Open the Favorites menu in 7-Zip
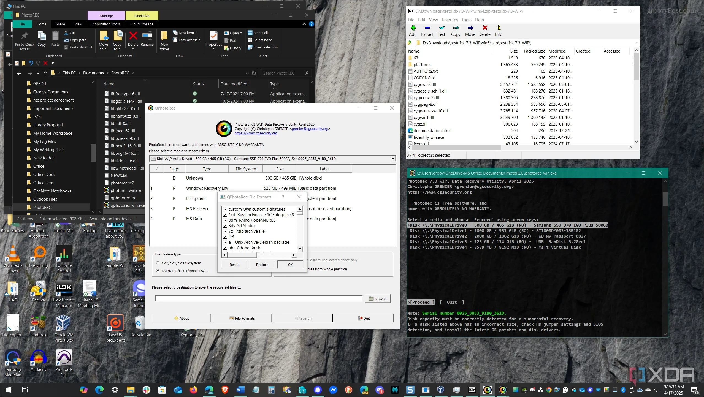 pos(450,20)
